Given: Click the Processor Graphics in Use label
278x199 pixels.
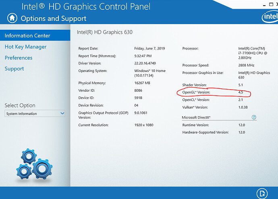Looking at the screenshot, I should click(x=203, y=73).
